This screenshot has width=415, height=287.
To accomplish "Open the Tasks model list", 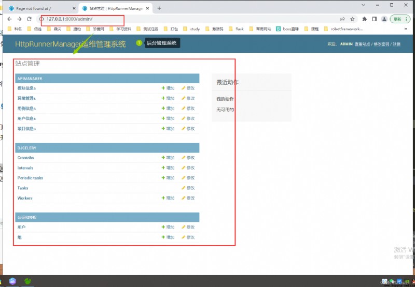I will pos(23,188).
